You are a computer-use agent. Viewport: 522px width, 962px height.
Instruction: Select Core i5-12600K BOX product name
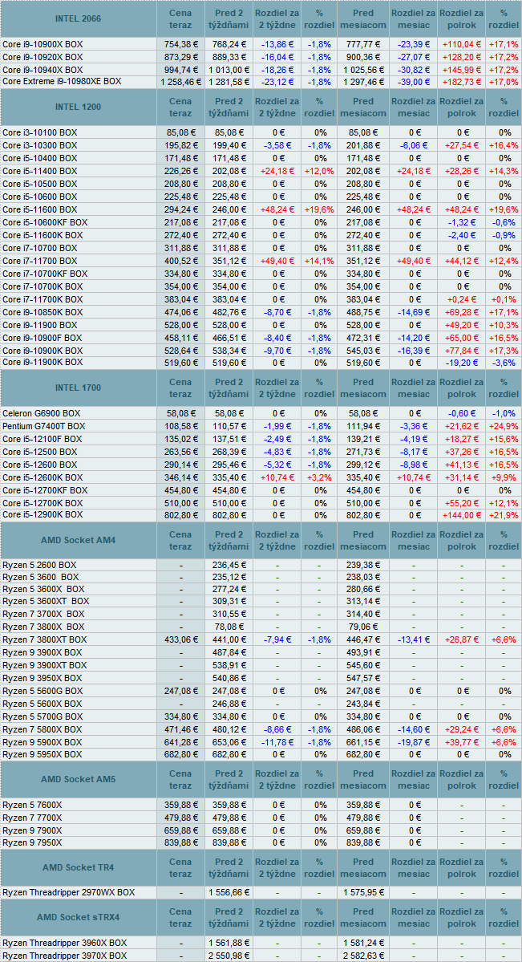tap(42, 477)
